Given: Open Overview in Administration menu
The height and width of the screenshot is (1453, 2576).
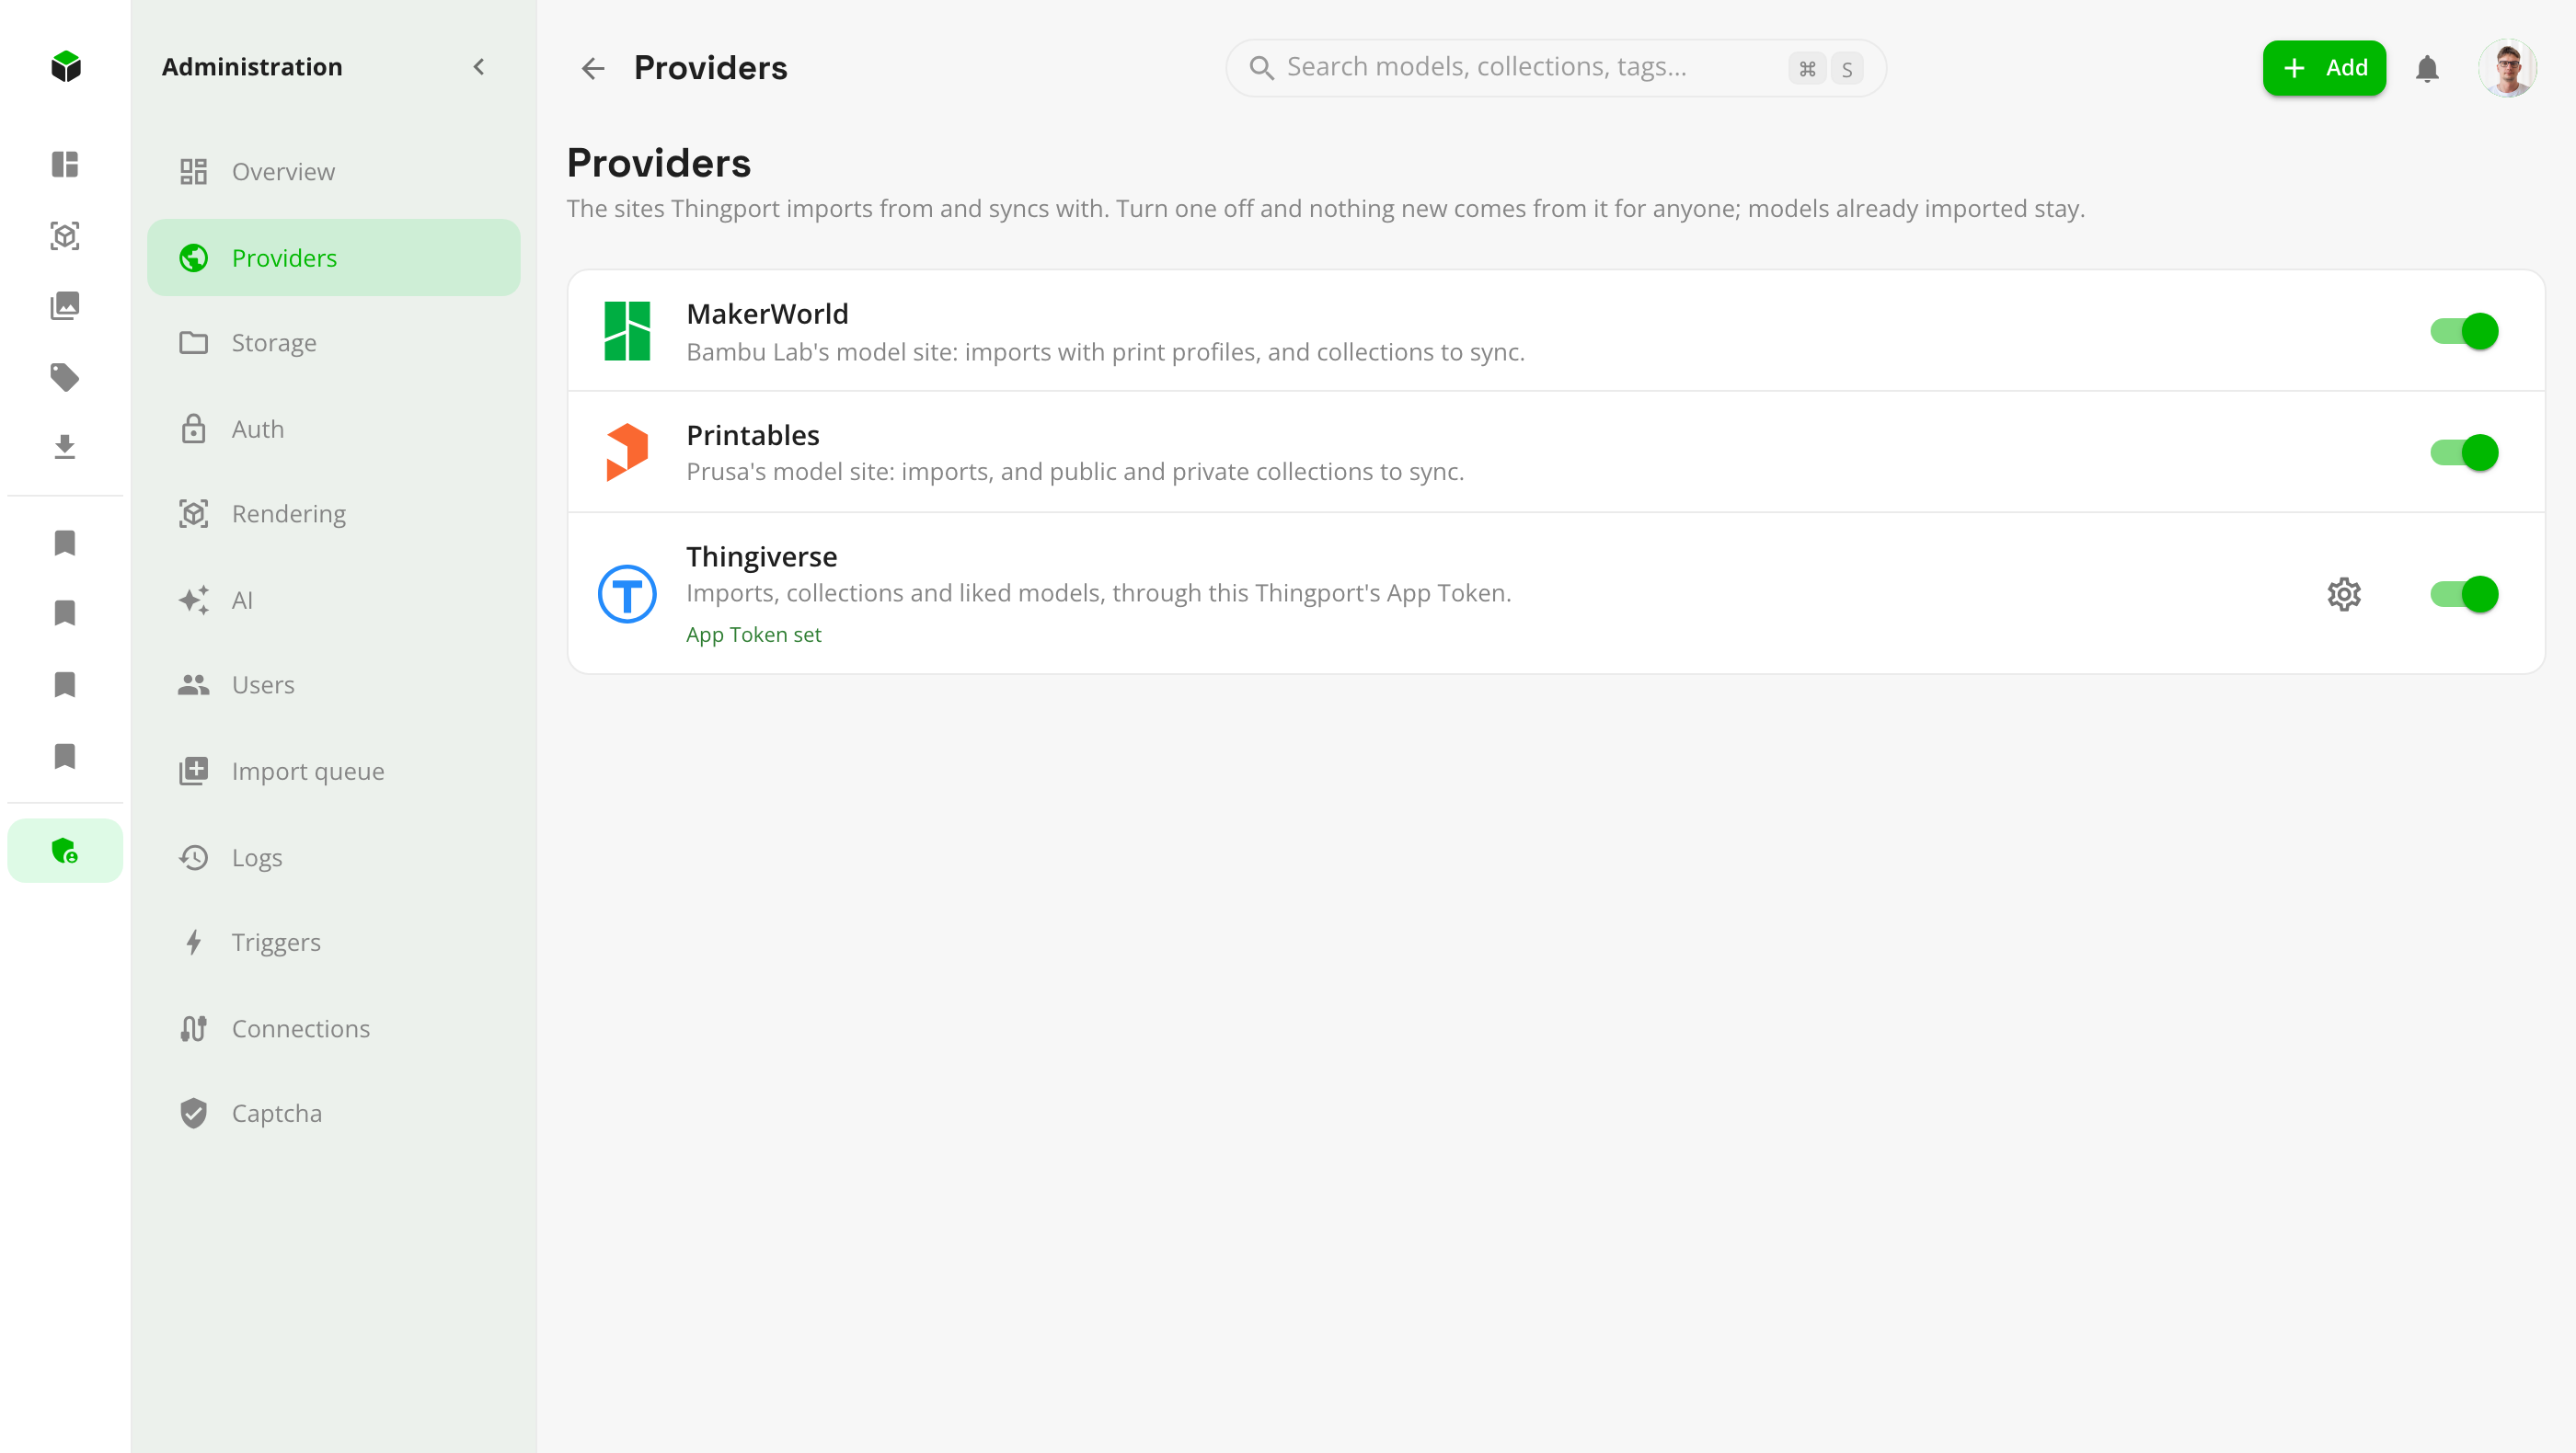Looking at the screenshot, I should tap(334, 172).
